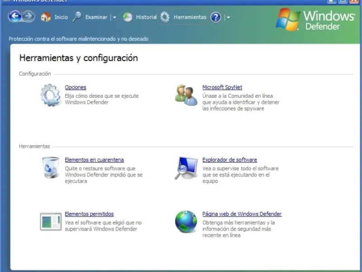Image resolution: width=362 pixels, height=272 pixels.
Task: Click 'Protección contra el software malintencionado' tagline
Action: coord(78,39)
